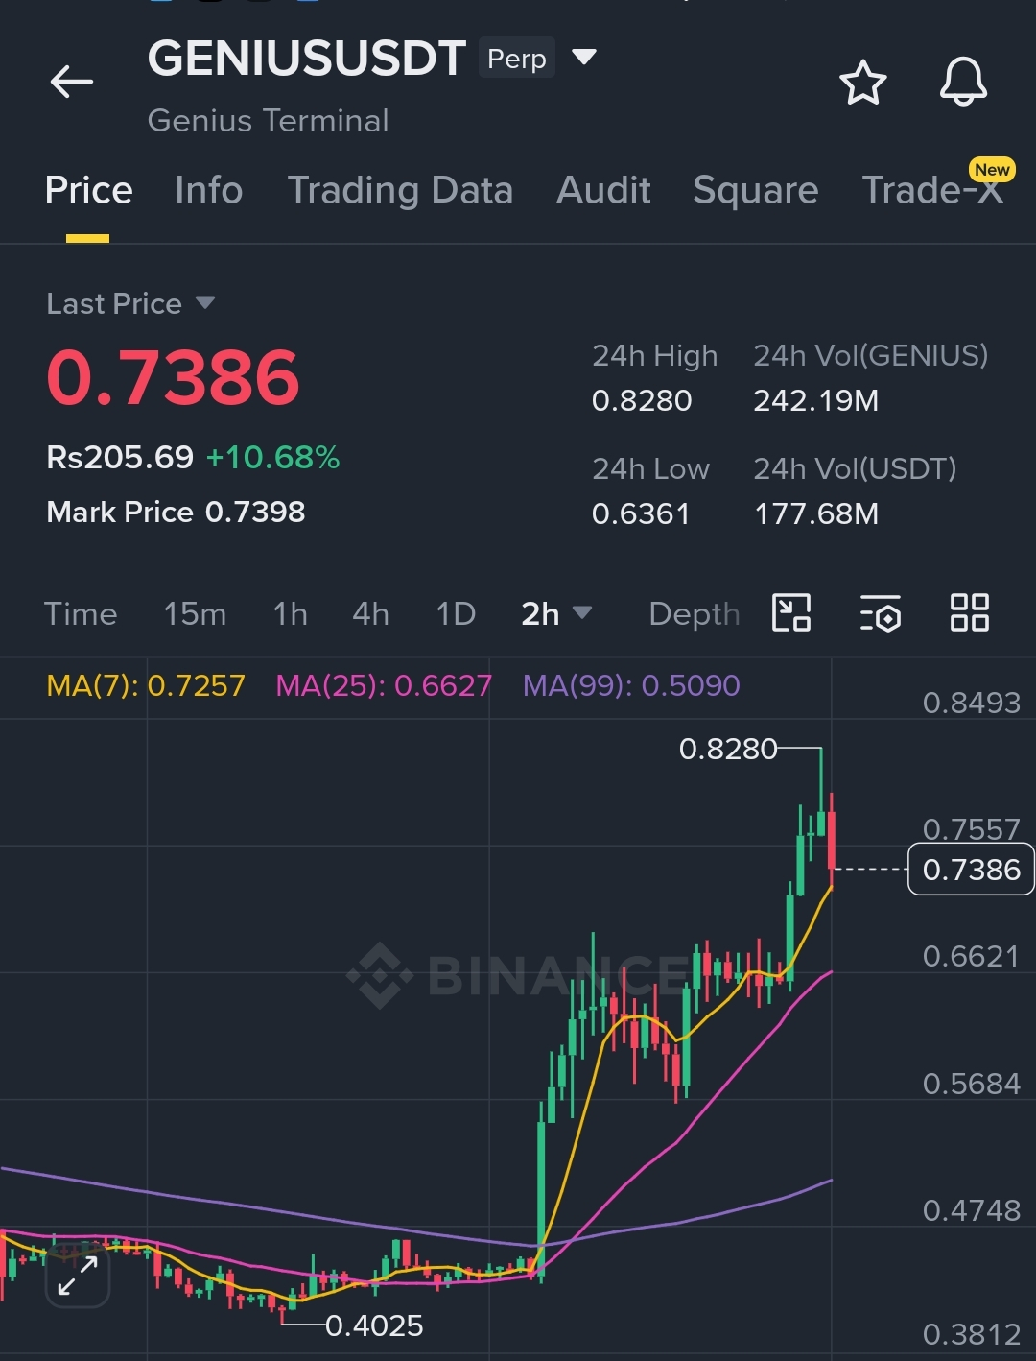Open the Trade-X tab marked New

(932, 190)
